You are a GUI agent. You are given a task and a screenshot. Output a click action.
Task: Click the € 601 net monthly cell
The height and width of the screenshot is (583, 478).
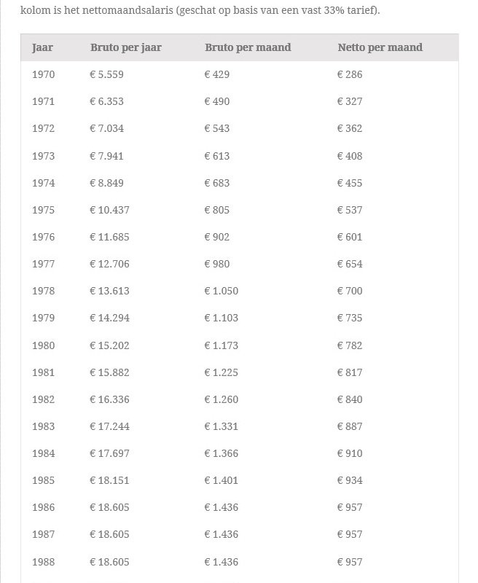point(350,237)
